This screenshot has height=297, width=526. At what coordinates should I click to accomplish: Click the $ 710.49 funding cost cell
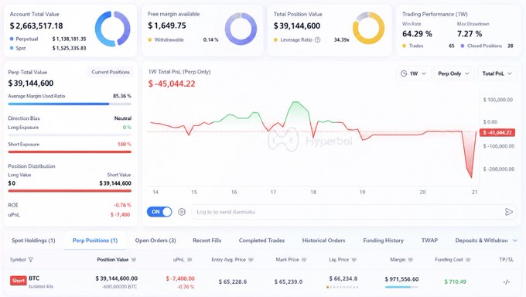click(x=455, y=282)
